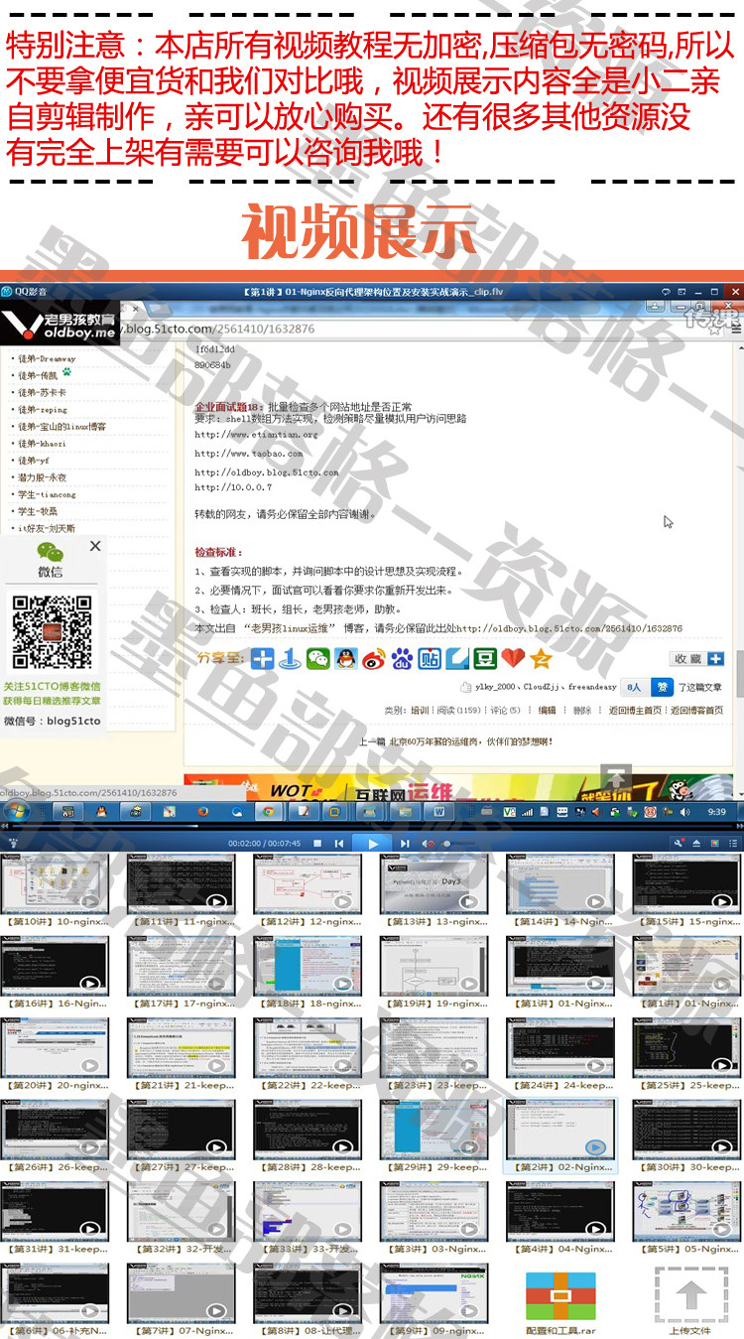The image size is (744, 1339).
Task: Share the article via the QQ penguin icon
Action: point(345,658)
